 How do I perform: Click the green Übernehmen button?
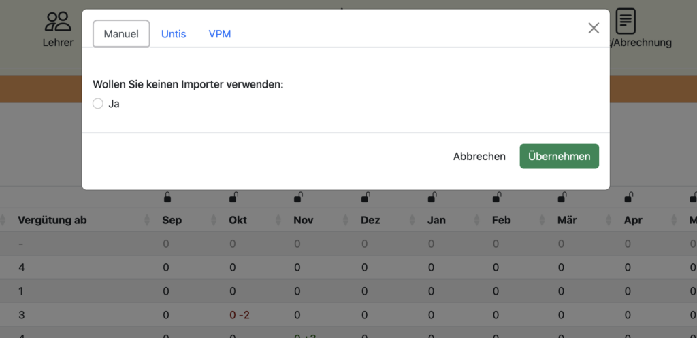coord(560,156)
